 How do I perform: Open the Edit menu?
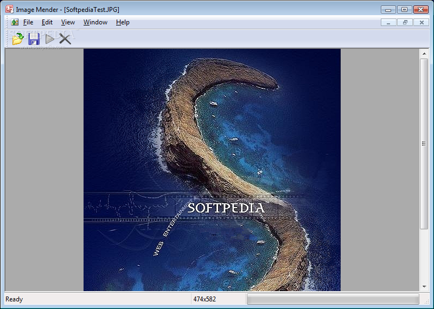pyautogui.click(x=47, y=22)
